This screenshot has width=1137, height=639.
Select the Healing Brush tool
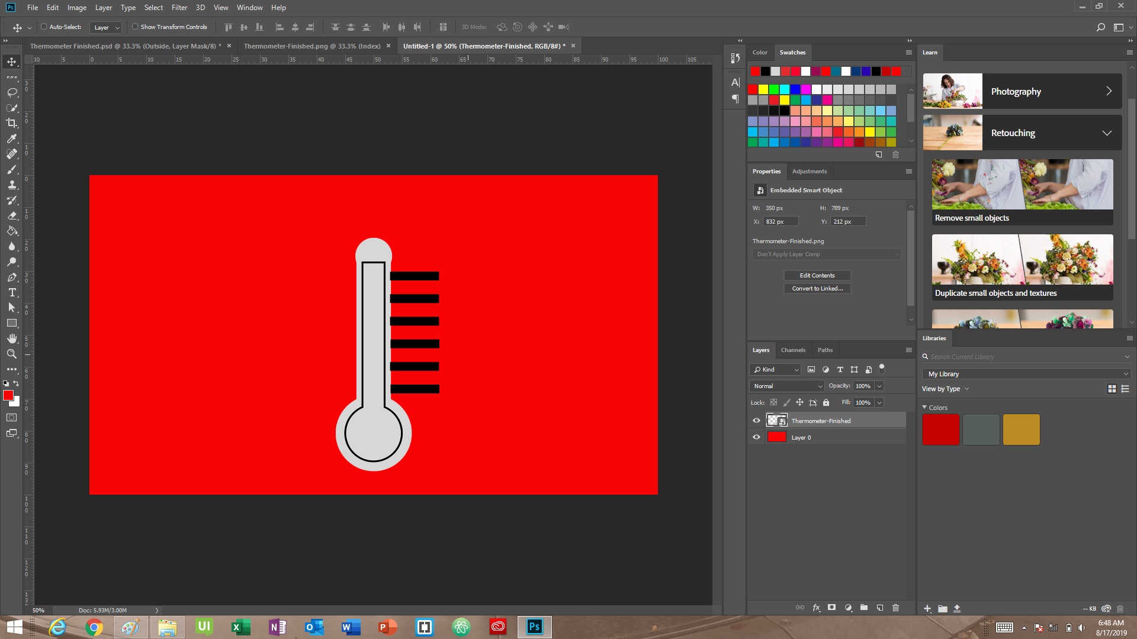click(12, 154)
